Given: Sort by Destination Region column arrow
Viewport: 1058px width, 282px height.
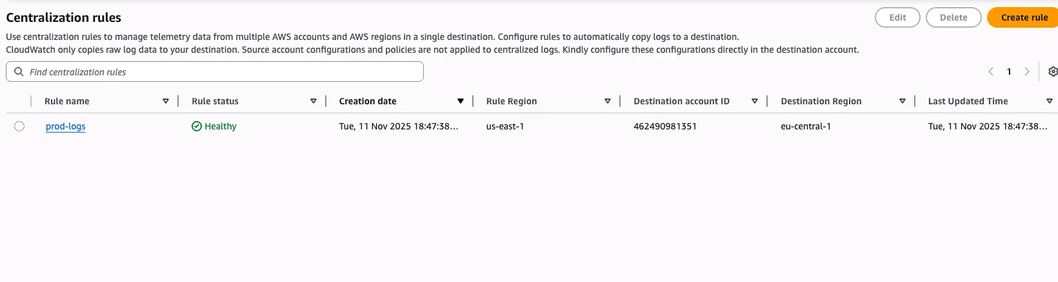Looking at the screenshot, I should pyautogui.click(x=903, y=101).
